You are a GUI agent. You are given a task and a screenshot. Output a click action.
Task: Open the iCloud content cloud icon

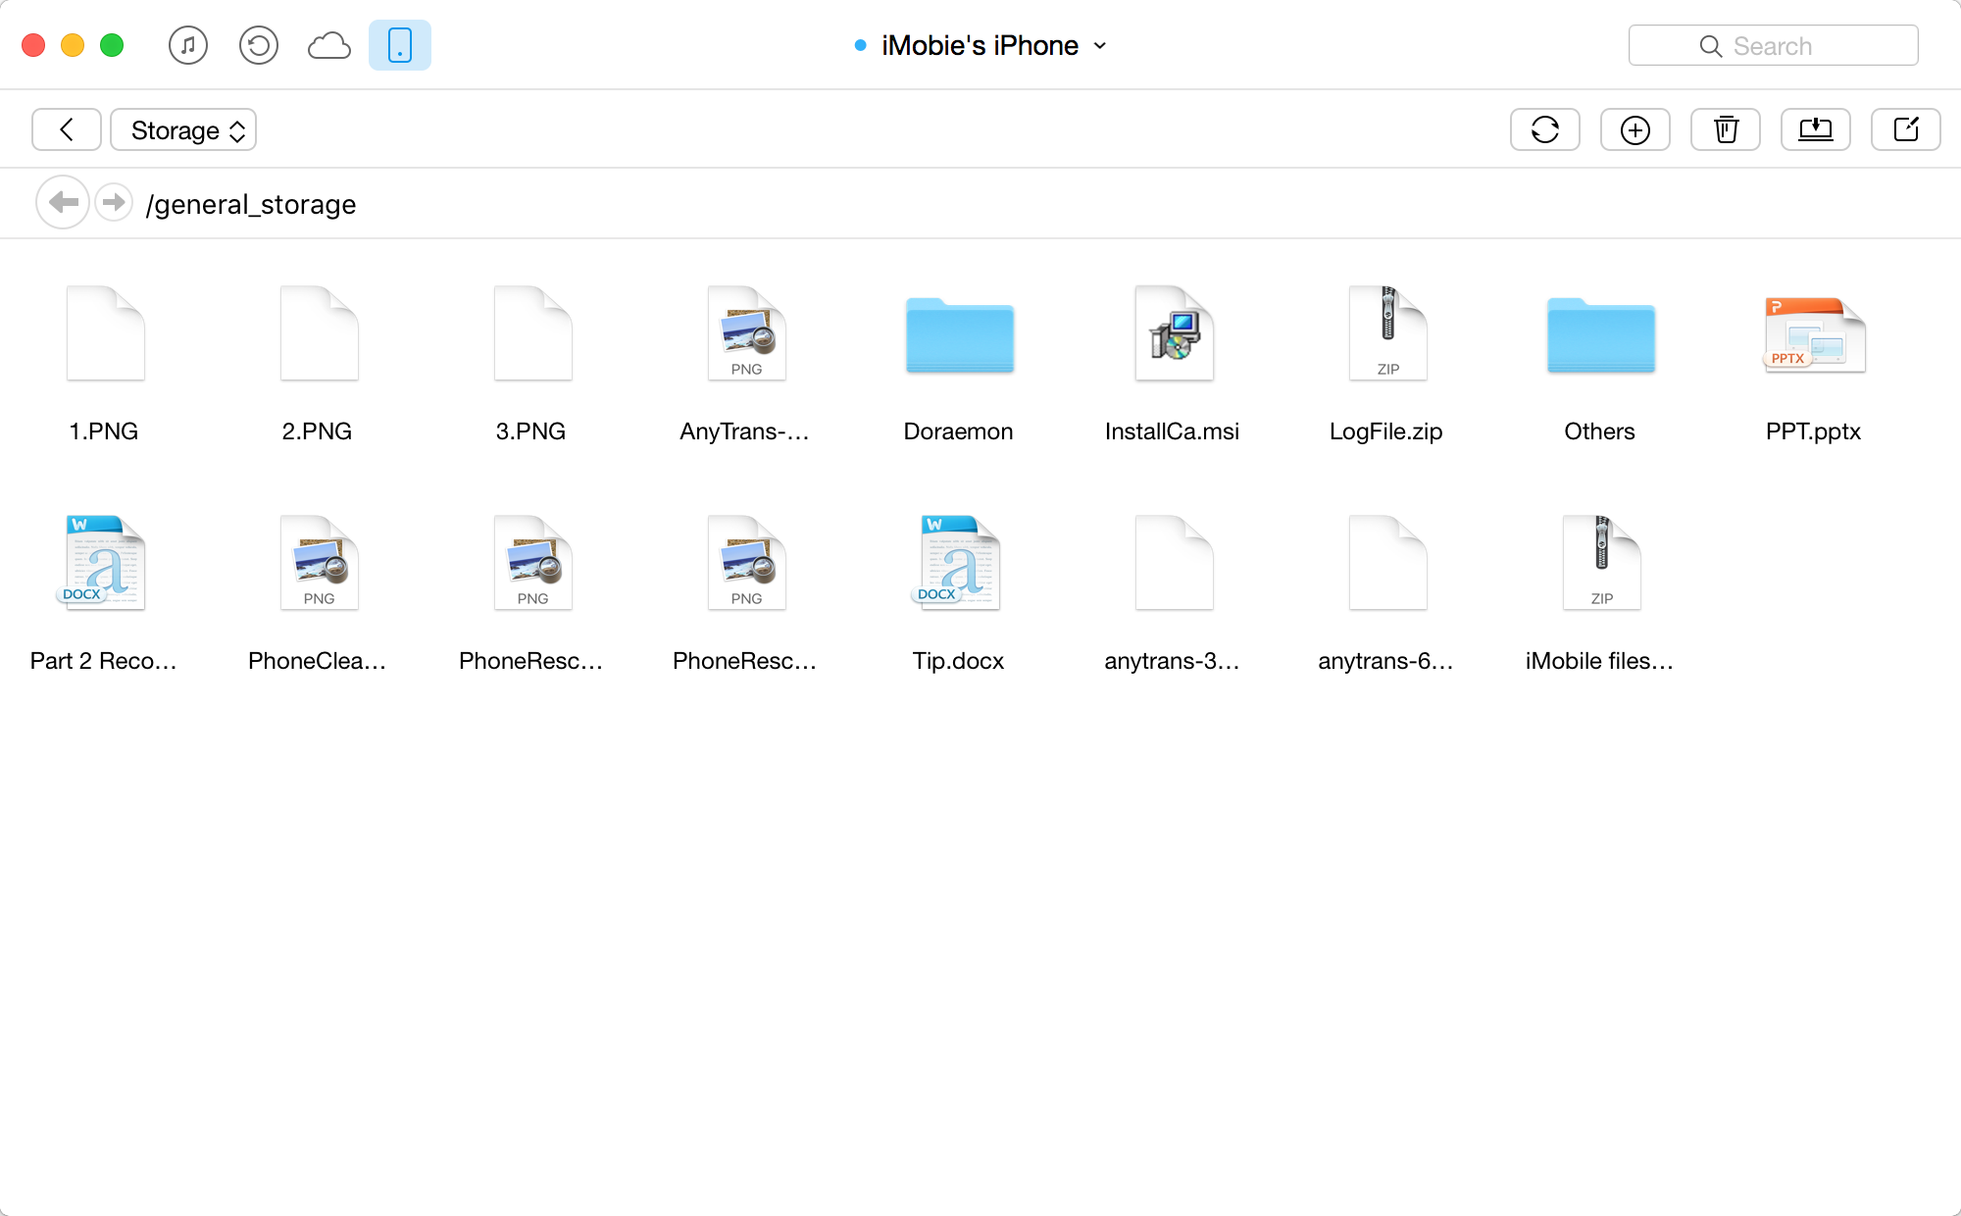pyautogui.click(x=329, y=45)
